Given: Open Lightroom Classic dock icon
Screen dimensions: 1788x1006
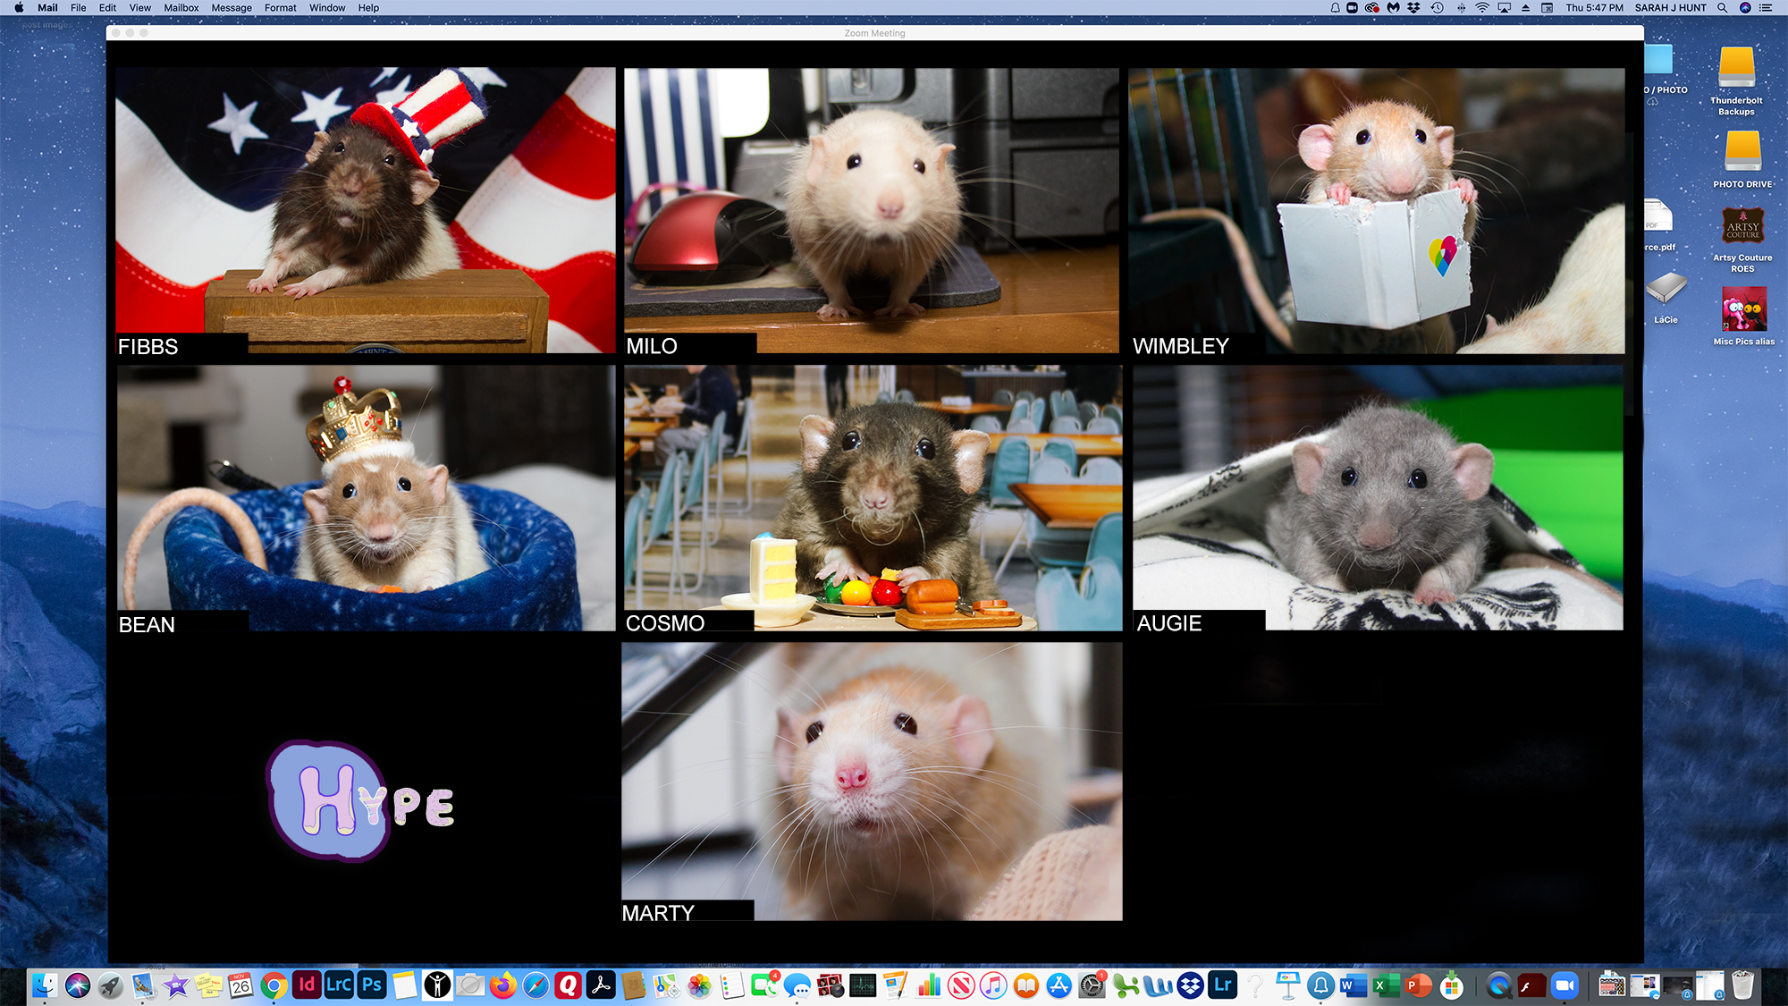Looking at the screenshot, I should (x=339, y=985).
